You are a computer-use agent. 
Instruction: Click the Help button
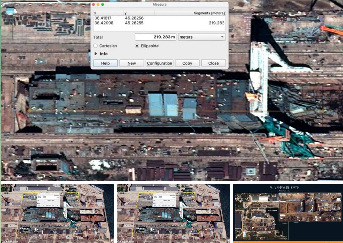pyautogui.click(x=105, y=63)
